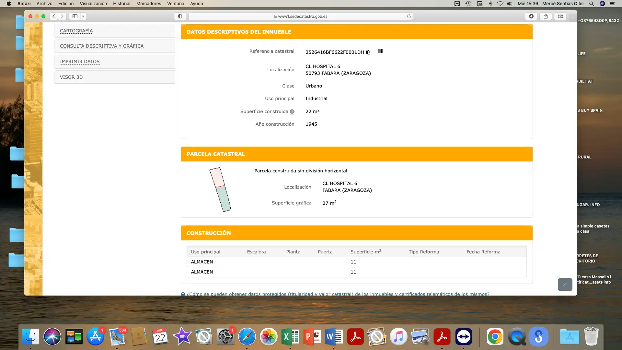The image size is (622, 350).
Task: Open the Marcadores menu
Action: coord(149,4)
